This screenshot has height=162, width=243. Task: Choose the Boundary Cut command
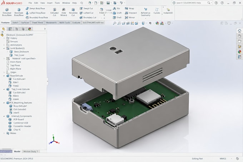[x=88, y=18]
